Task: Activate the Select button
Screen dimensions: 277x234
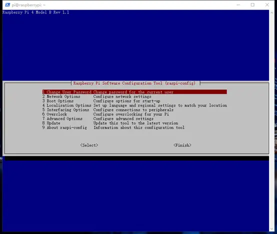Action: pyautogui.click(x=89, y=145)
